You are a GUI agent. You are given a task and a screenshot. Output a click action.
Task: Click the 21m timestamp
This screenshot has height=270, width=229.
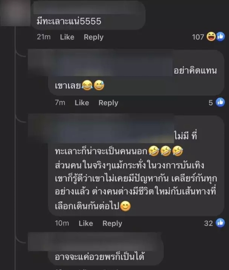pyautogui.click(x=44, y=37)
